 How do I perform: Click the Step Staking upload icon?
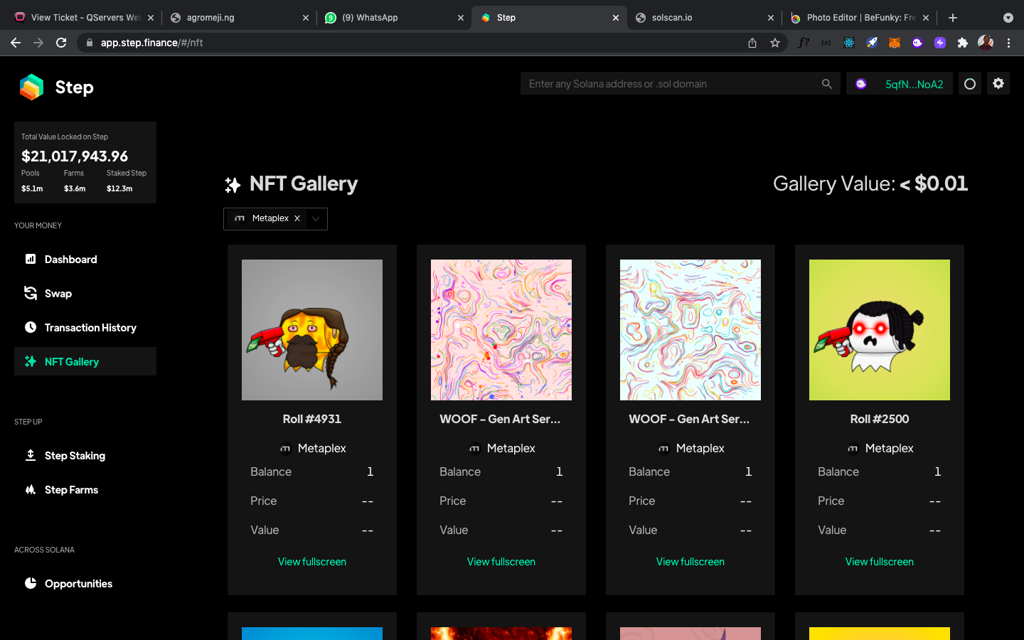coord(31,455)
